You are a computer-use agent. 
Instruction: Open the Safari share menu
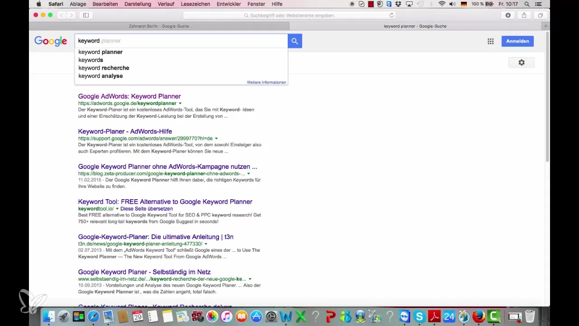coord(524,15)
